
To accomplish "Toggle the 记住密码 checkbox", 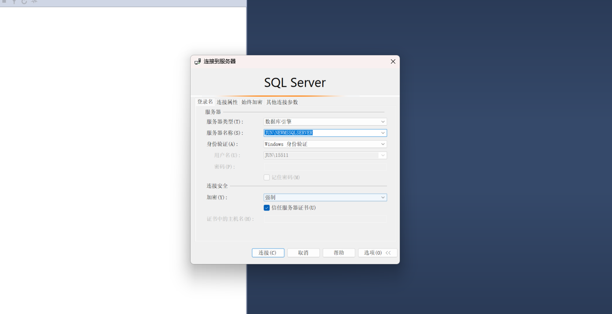I will pyautogui.click(x=267, y=177).
